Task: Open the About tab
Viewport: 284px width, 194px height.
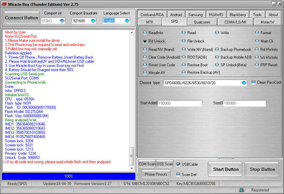Action: click(273, 14)
